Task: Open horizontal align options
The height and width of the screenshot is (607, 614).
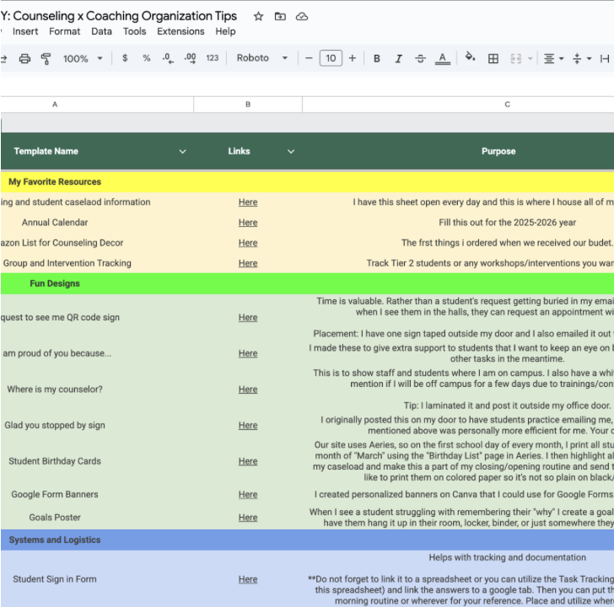Action: click(553, 59)
